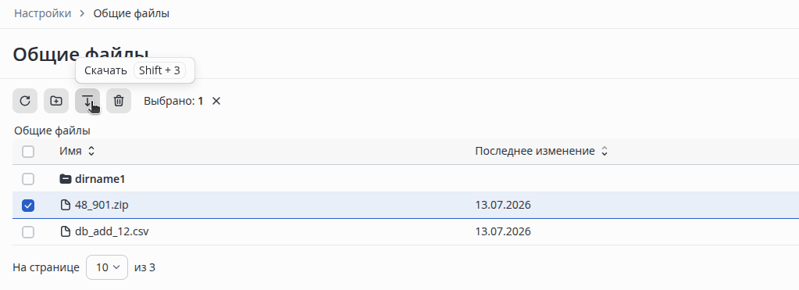Click the file icon for 48_901.zip
Image resolution: width=799 pixels, height=290 pixels.
click(66, 206)
